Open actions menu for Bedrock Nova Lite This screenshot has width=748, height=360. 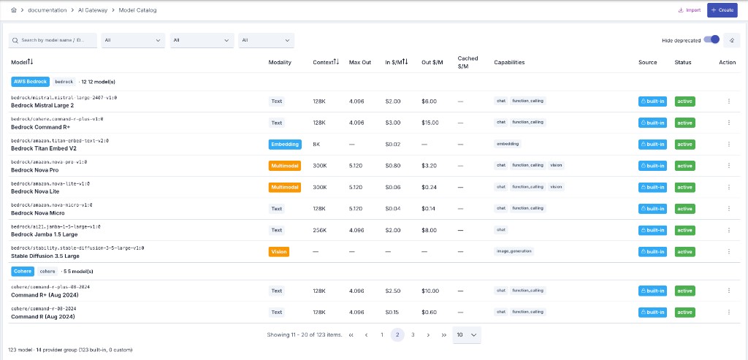click(728, 187)
